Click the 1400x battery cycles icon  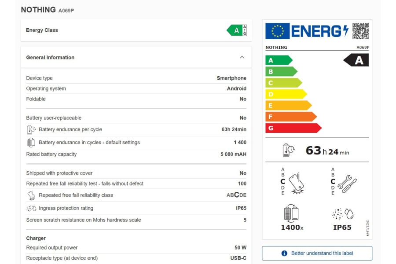[x=291, y=213]
